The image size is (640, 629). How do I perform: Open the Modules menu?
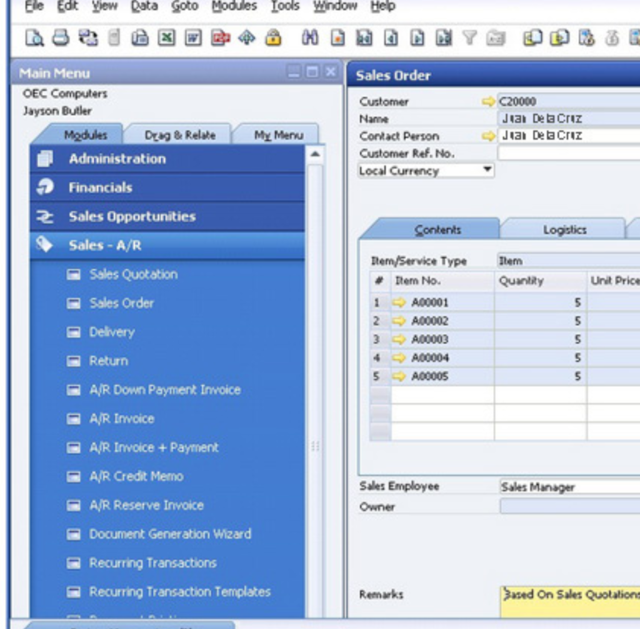point(234,6)
